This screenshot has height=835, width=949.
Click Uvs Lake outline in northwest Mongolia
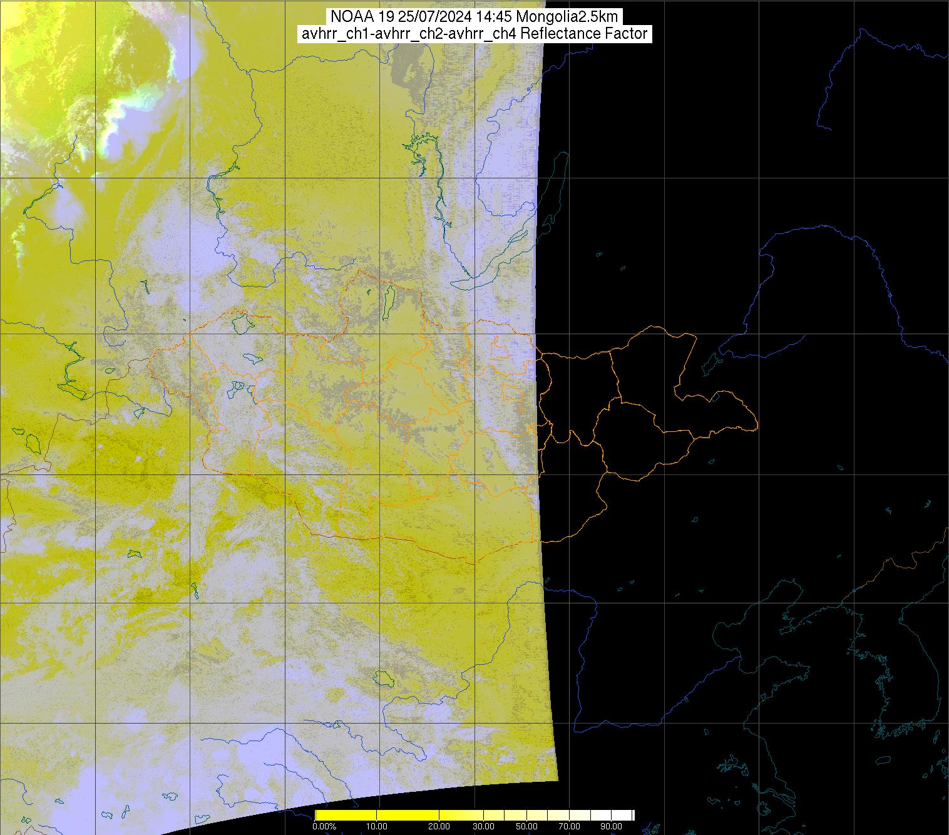(x=241, y=323)
